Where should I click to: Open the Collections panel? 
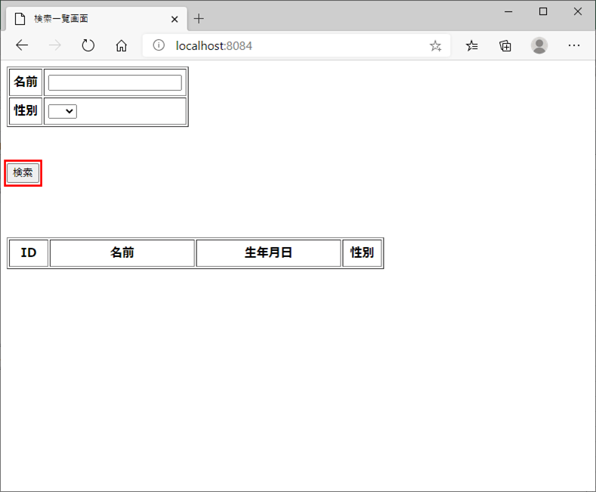(x=505, y=45)
